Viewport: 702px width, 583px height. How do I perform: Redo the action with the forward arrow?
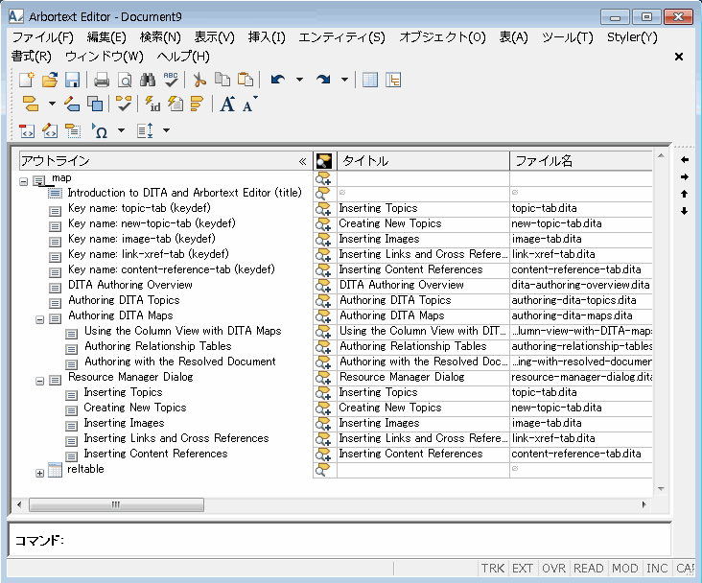[323, 81]
